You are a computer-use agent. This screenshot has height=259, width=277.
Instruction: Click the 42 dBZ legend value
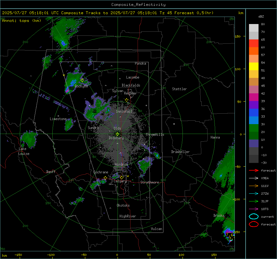263,94
